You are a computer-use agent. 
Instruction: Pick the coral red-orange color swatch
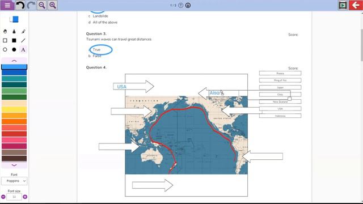(x=14, y=127)
